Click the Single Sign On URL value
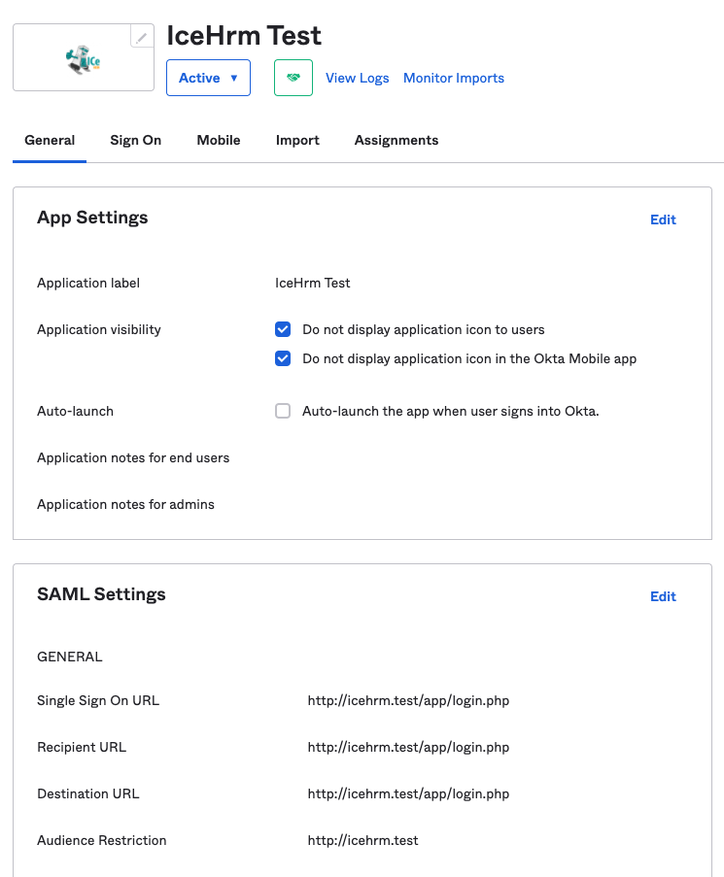This screenshot has height=877, width=724. coord(408,700)
